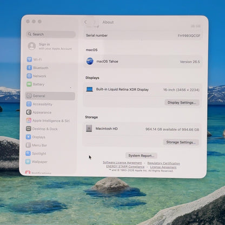The width and height of the screenshot is (225, 225).
Task: Select the Menu Bar icon
Action: [28, 145]
